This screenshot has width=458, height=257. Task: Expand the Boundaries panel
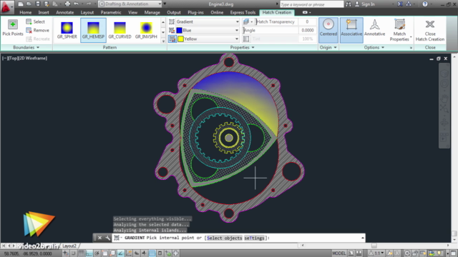(x=26, y=47)
